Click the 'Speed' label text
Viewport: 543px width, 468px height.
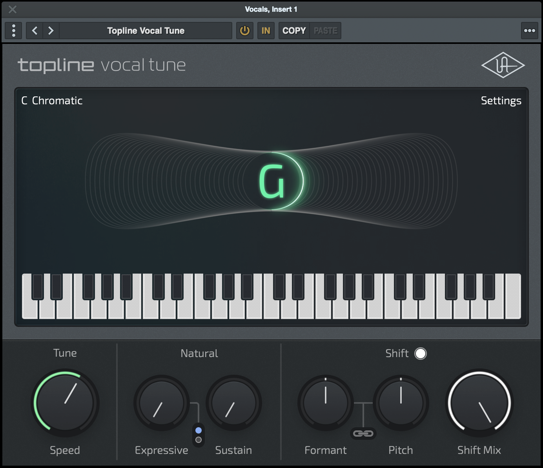[x=65, y=451]
